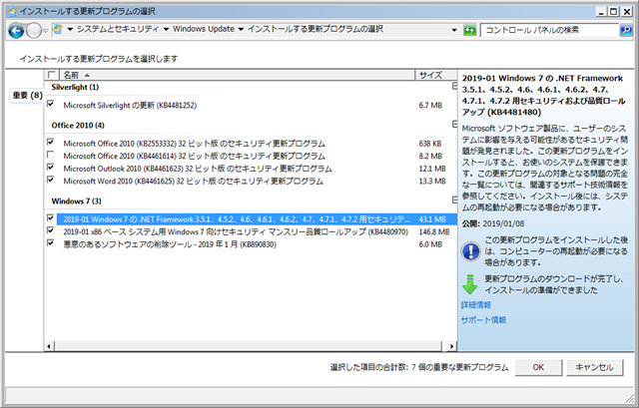Sort by 名前 column header
Viewport: 639px width, 408px height.
[238, 75]
